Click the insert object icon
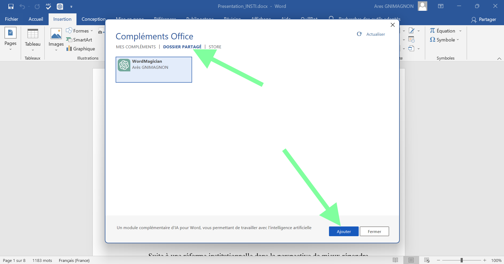The width and height of the screenshot is (504, 264). point(412,49)
